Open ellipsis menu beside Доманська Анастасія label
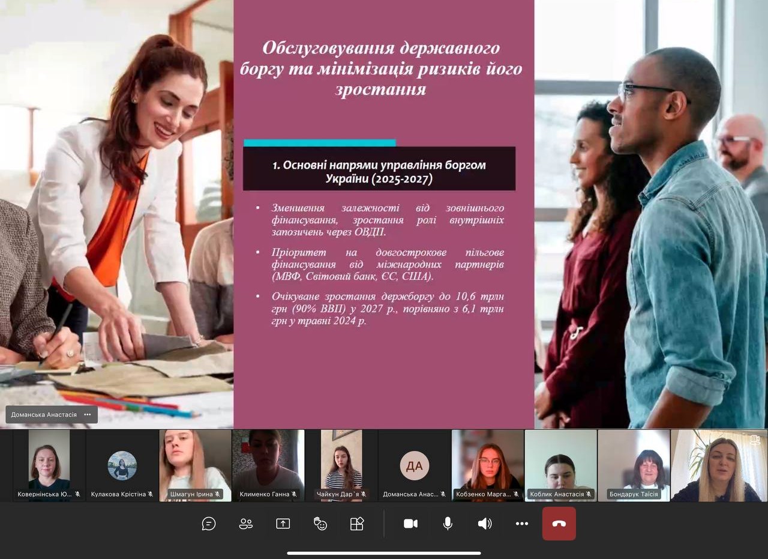 (x=88, y=414)
